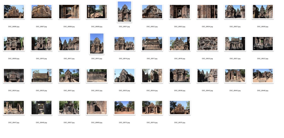Select the DSC_9903.jpg thumbnail

click(180, 12)
